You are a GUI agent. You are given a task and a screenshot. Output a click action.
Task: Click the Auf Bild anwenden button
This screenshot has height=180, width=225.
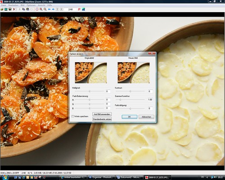(x=102, y=114)
